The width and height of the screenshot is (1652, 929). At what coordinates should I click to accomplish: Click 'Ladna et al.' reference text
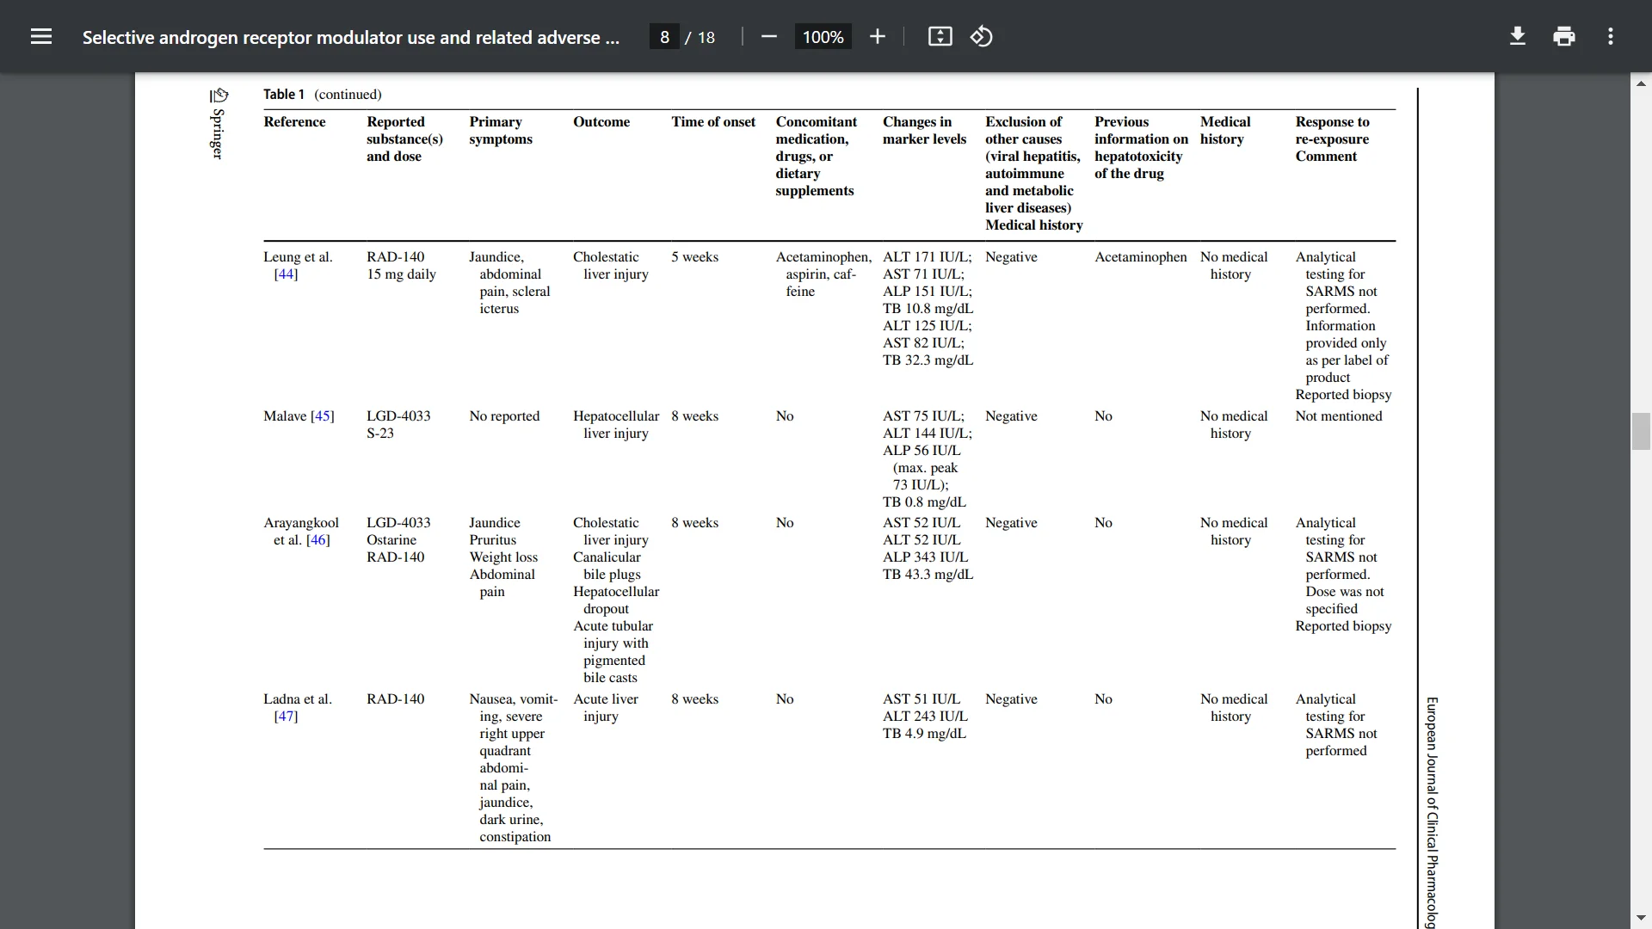[x=298, y=699]
